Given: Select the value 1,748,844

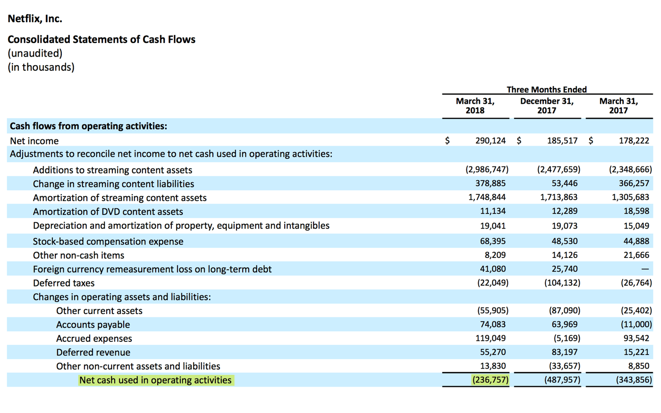Looking at the screenshot, I should pos(487,197).
